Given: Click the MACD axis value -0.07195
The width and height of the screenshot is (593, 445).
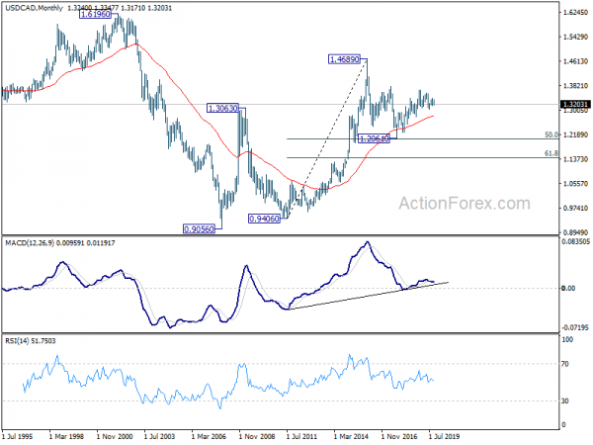Looking at the screenshot, I should point(575,327).
